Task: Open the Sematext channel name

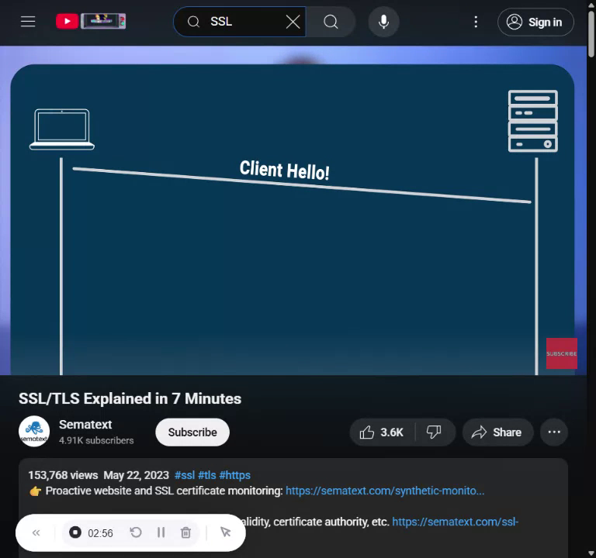Action: tap(85, 425)
